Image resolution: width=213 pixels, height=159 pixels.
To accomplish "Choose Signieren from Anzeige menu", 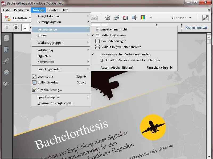I will pos(61,56).
